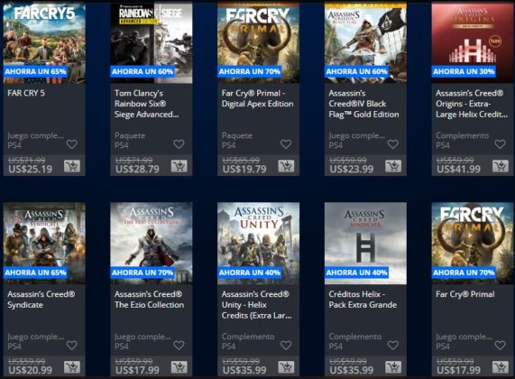Viewport: 515px width, 379px height.
Task: Add US$17.99 Far Cry Primal to cart
Action: pos(501,367)
